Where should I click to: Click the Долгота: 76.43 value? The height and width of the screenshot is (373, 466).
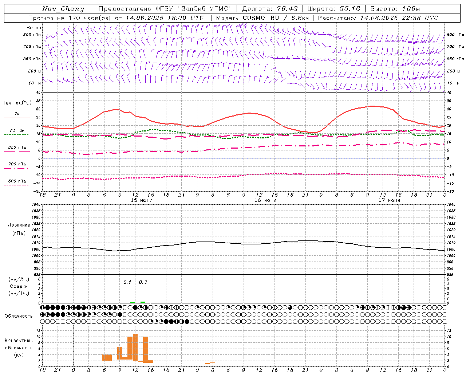(x=270, y=9)
